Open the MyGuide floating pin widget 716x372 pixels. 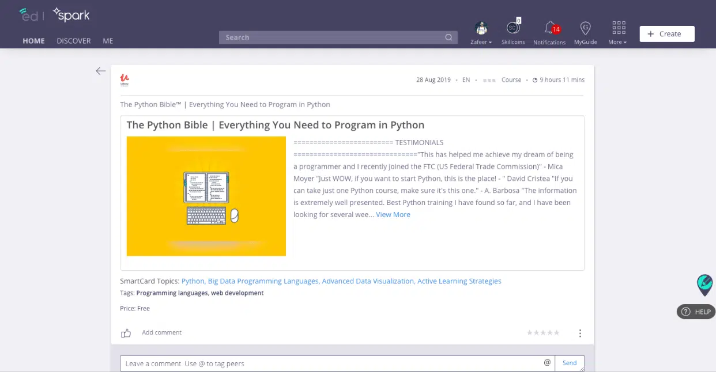click(x=704, y=285)
